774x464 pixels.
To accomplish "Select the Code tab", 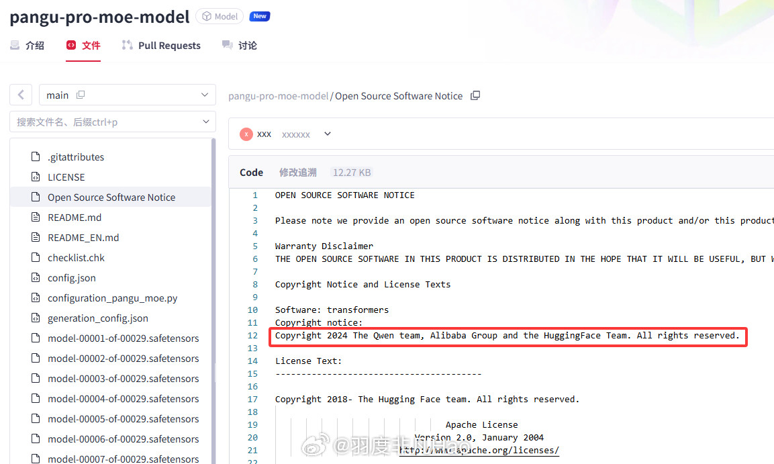I will 251,173.
